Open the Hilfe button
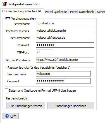 [x=11, y=116]
